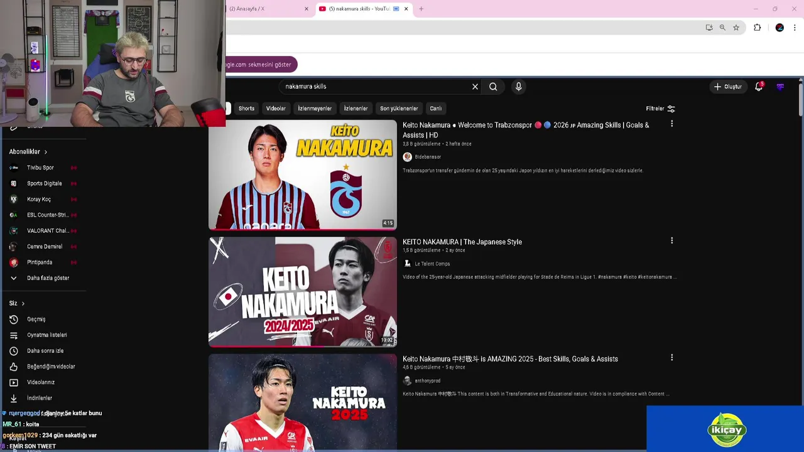Image resolution: width=804 pixels, height=452 pixels.
Task: Select the İzlenenler filter chip
Action: tap(356, 109)
